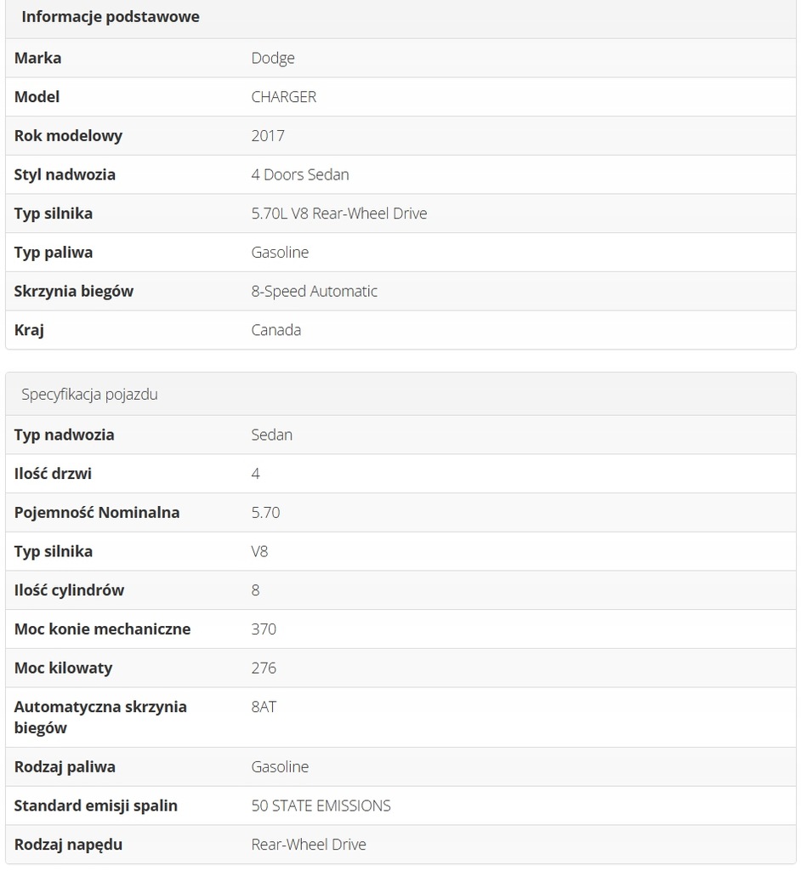Select the "Dodge" value in Marka row

(x=273, y=59)
